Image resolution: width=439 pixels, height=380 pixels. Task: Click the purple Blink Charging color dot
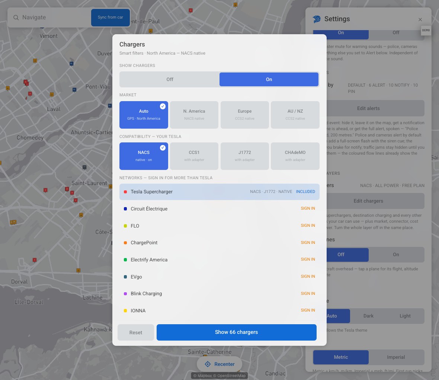(x=125, y=293)
